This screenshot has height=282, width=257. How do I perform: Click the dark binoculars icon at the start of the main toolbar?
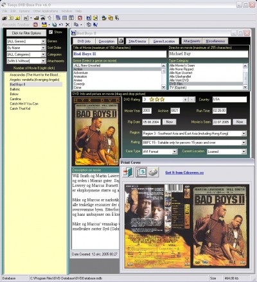4,18
